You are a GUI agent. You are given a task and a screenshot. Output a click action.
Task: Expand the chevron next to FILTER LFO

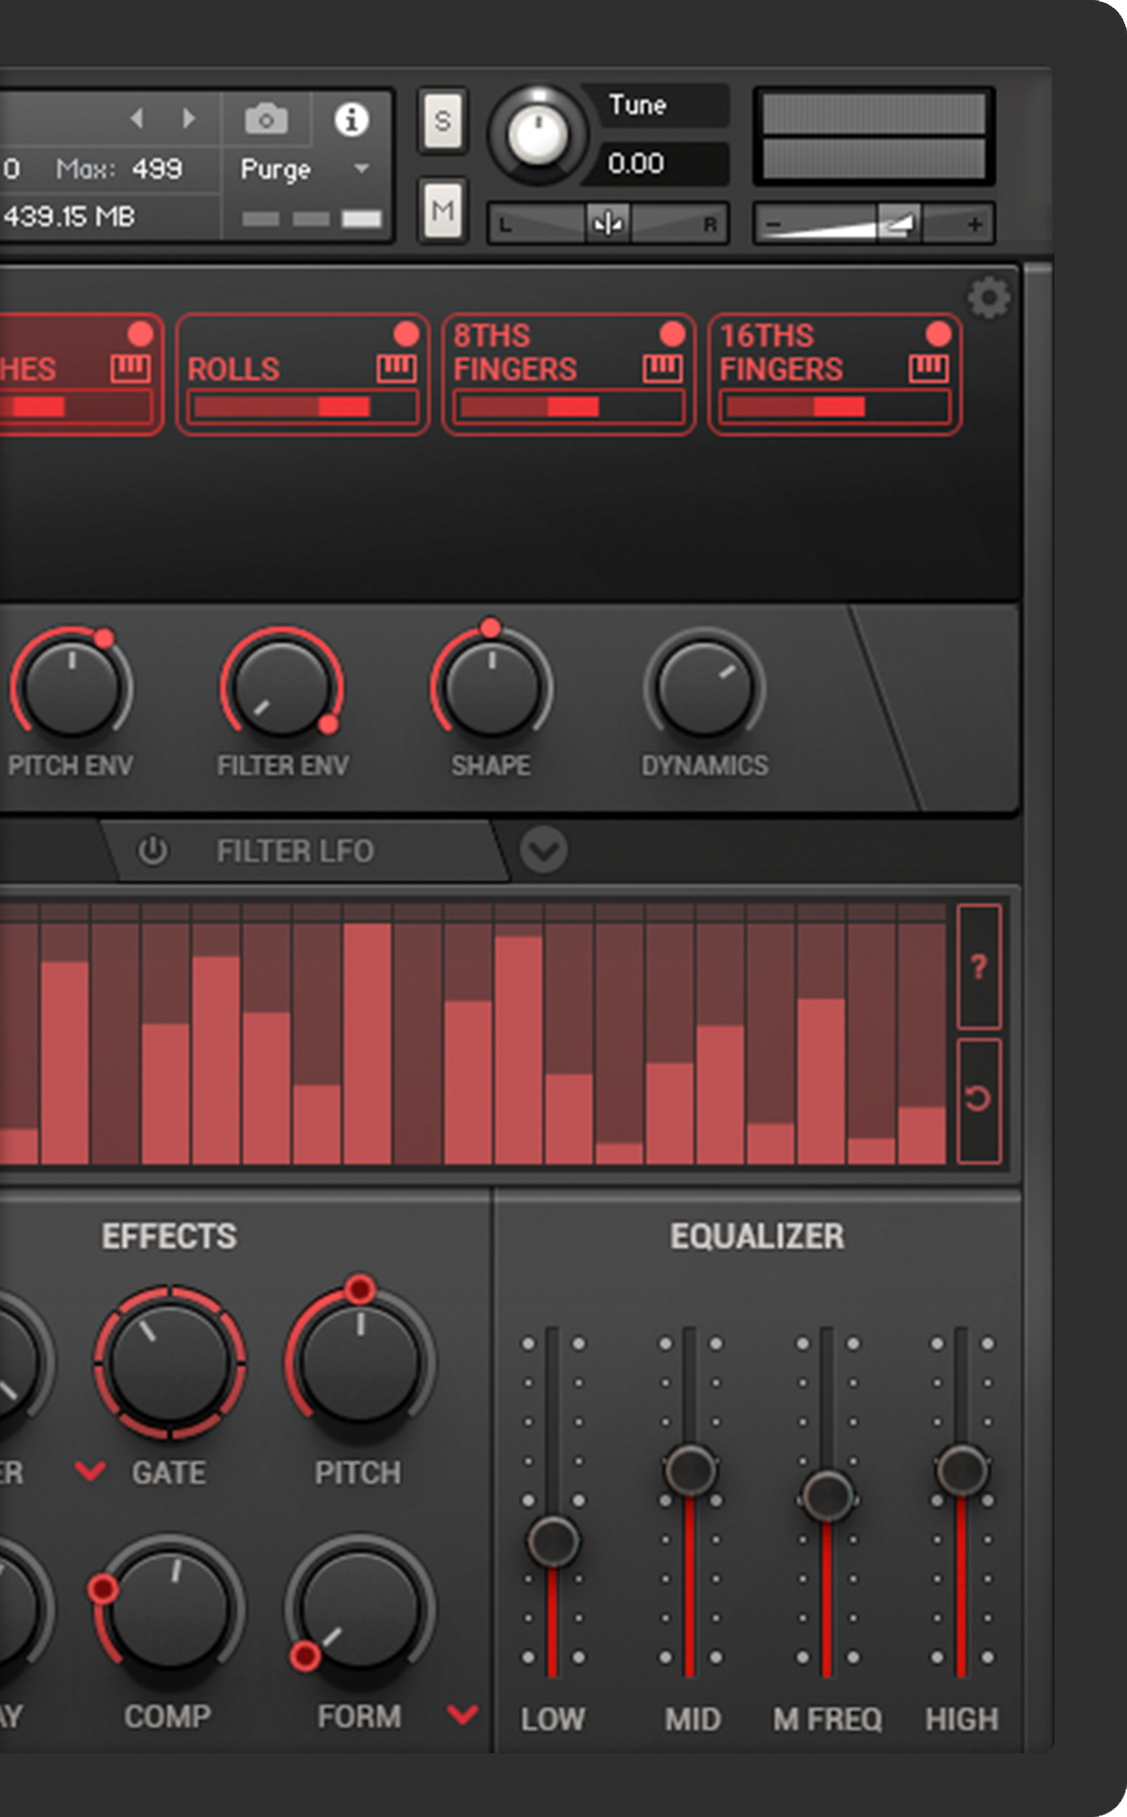coord(544,850)
